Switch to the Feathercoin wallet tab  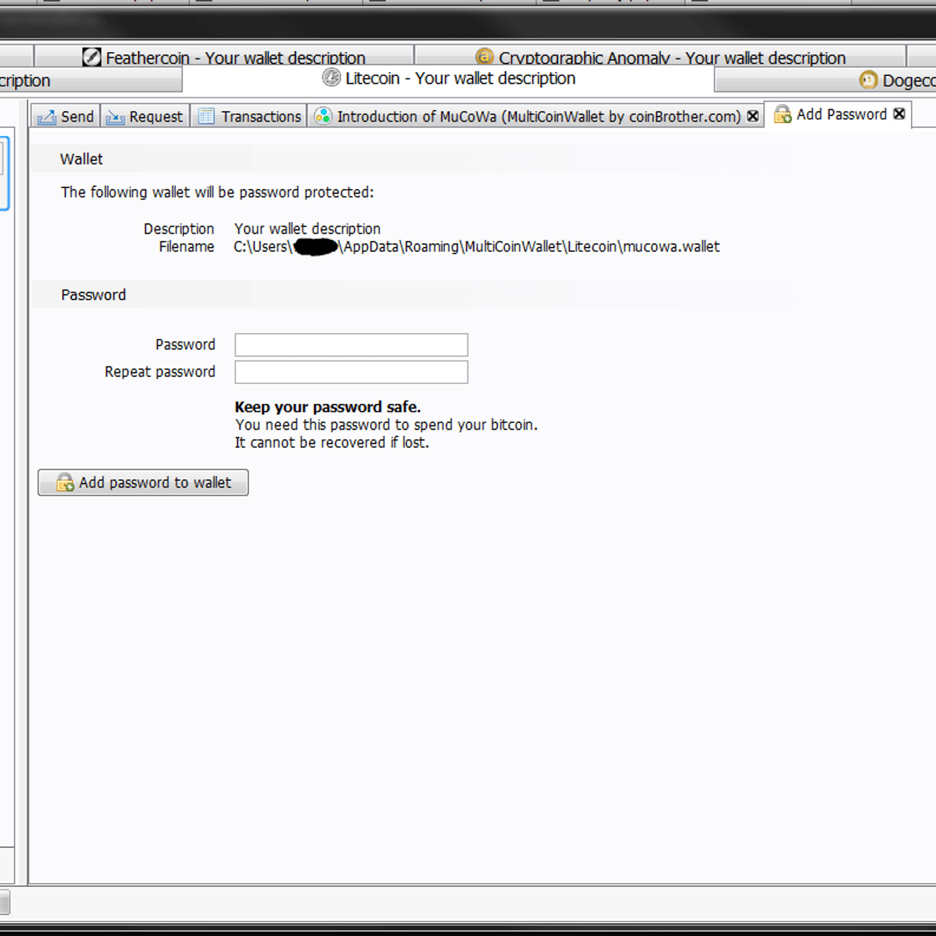[223, 56]
